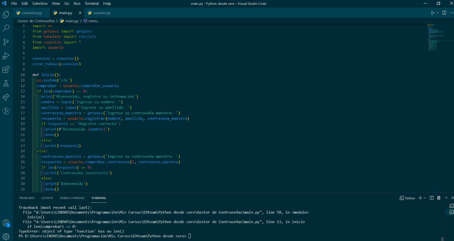Open the Accounts icon with notification badge

click(5, 223)
